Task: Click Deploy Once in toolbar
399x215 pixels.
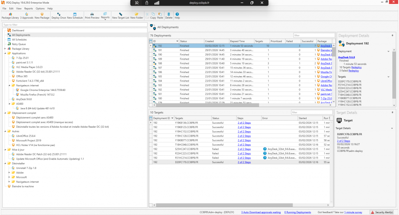Action: tap(58, 16)
